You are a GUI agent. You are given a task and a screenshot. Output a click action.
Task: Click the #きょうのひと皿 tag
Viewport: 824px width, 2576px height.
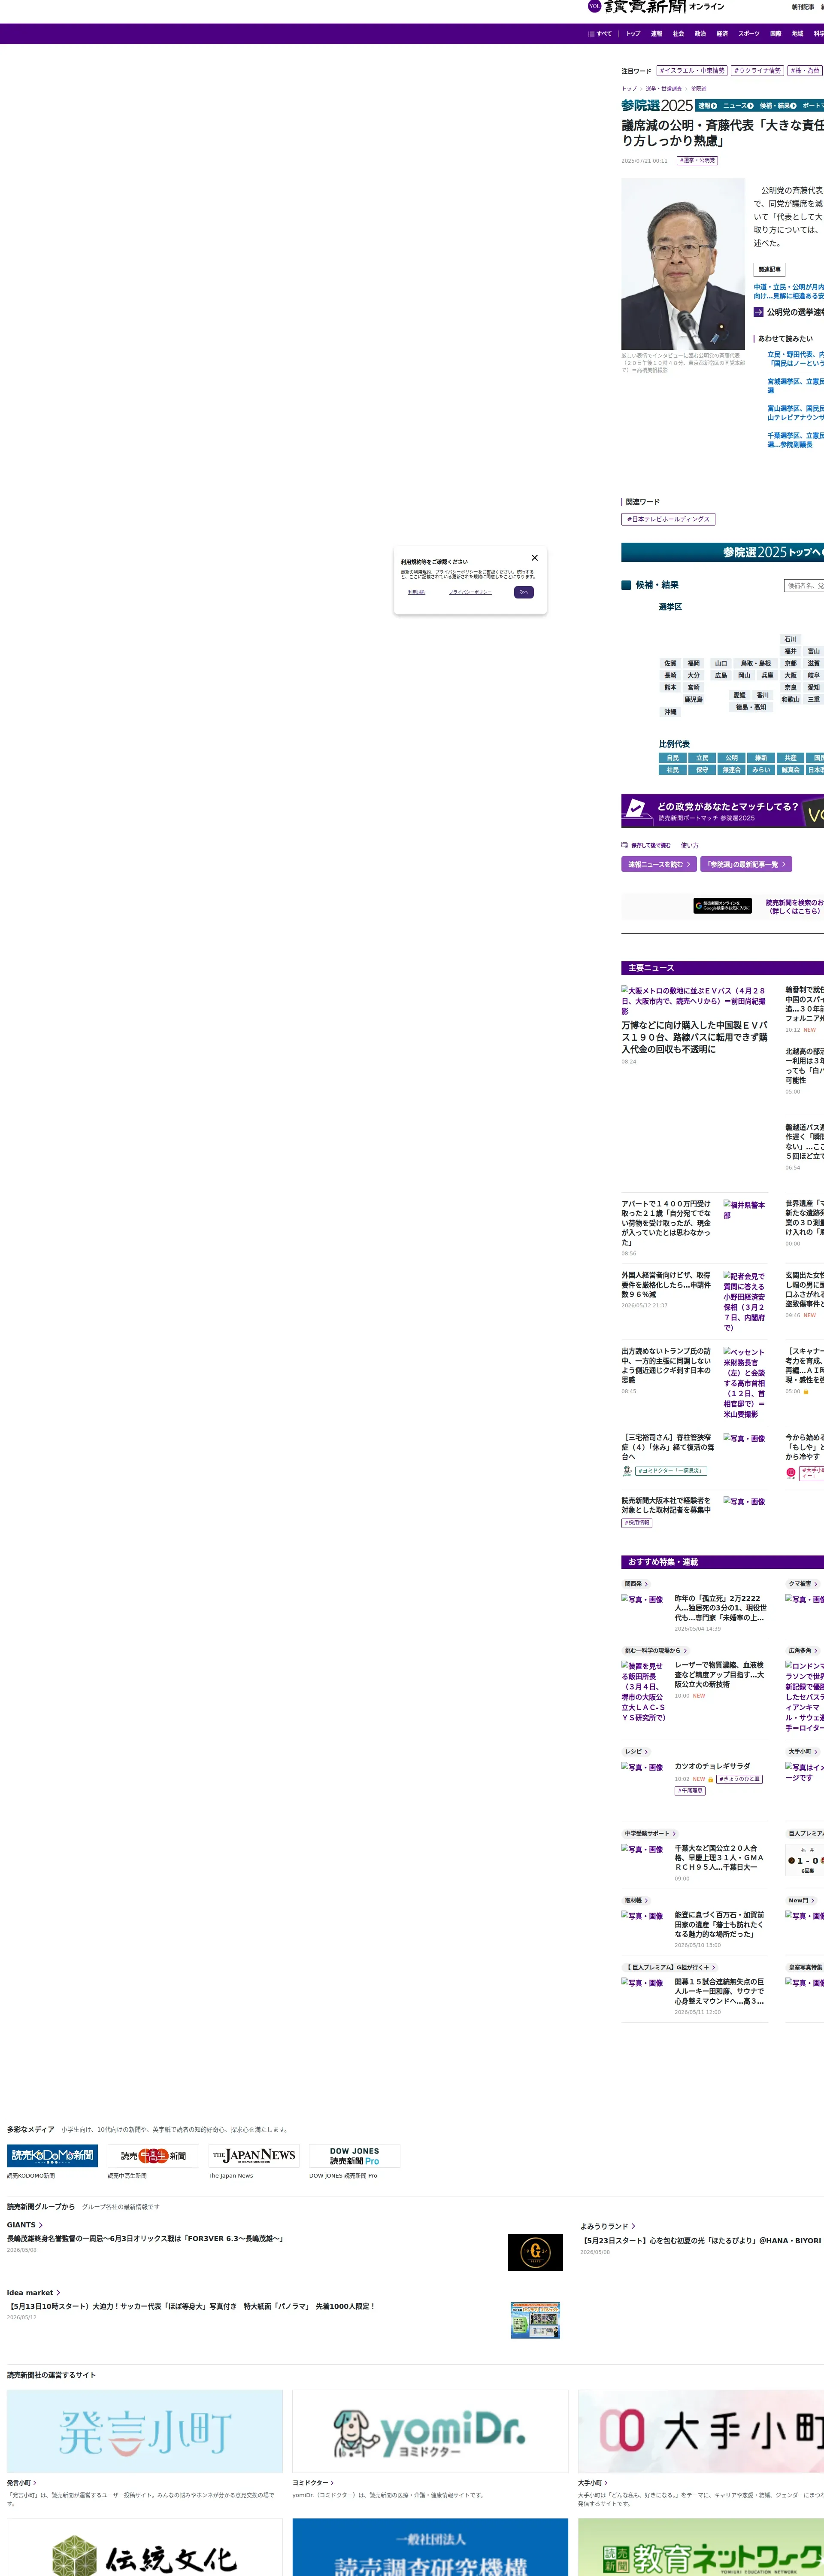click(x=739, y=1780)
